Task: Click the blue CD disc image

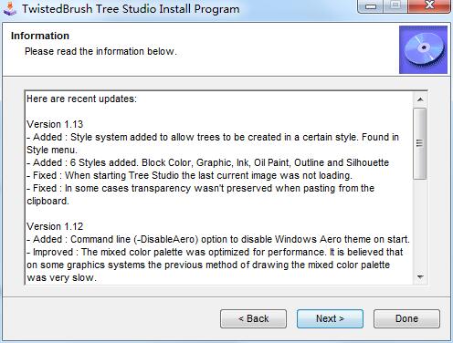Action: [423, 49]
